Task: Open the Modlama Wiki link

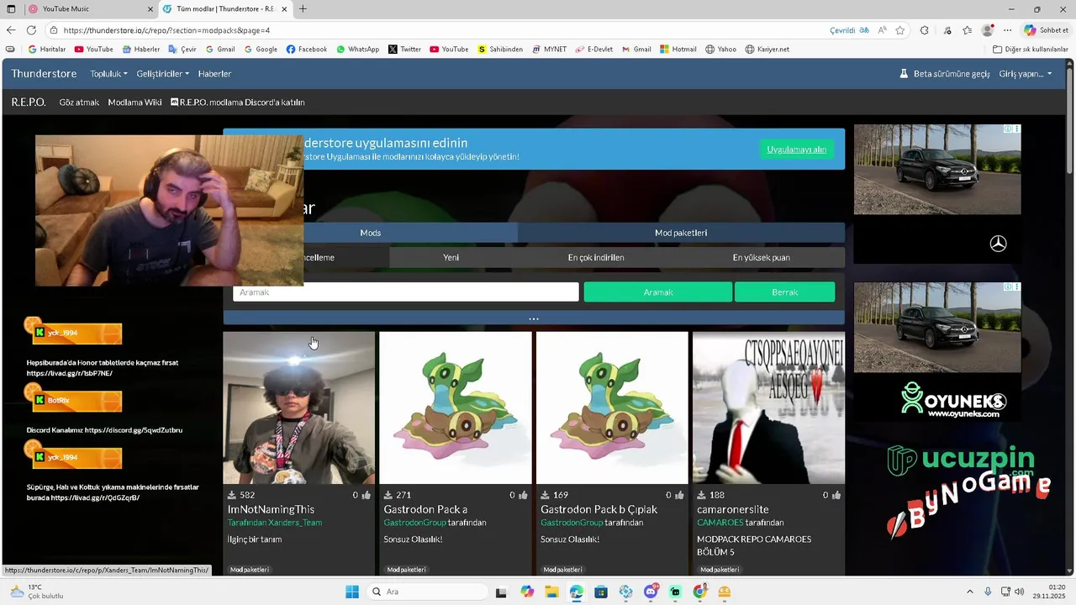Action: point(134,103)
